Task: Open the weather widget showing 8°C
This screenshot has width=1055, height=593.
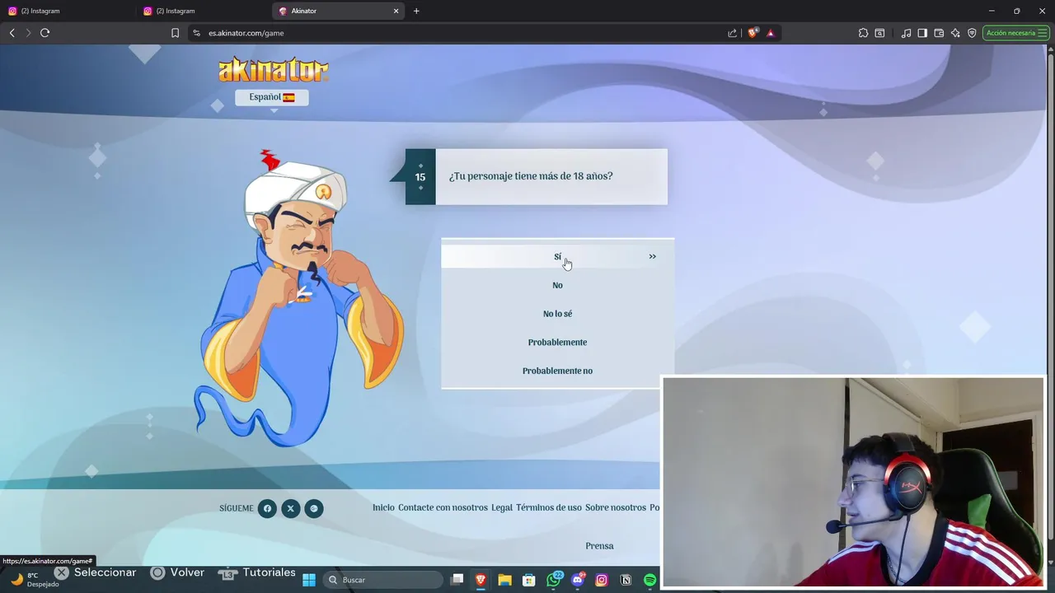Action: pos(35,579)
